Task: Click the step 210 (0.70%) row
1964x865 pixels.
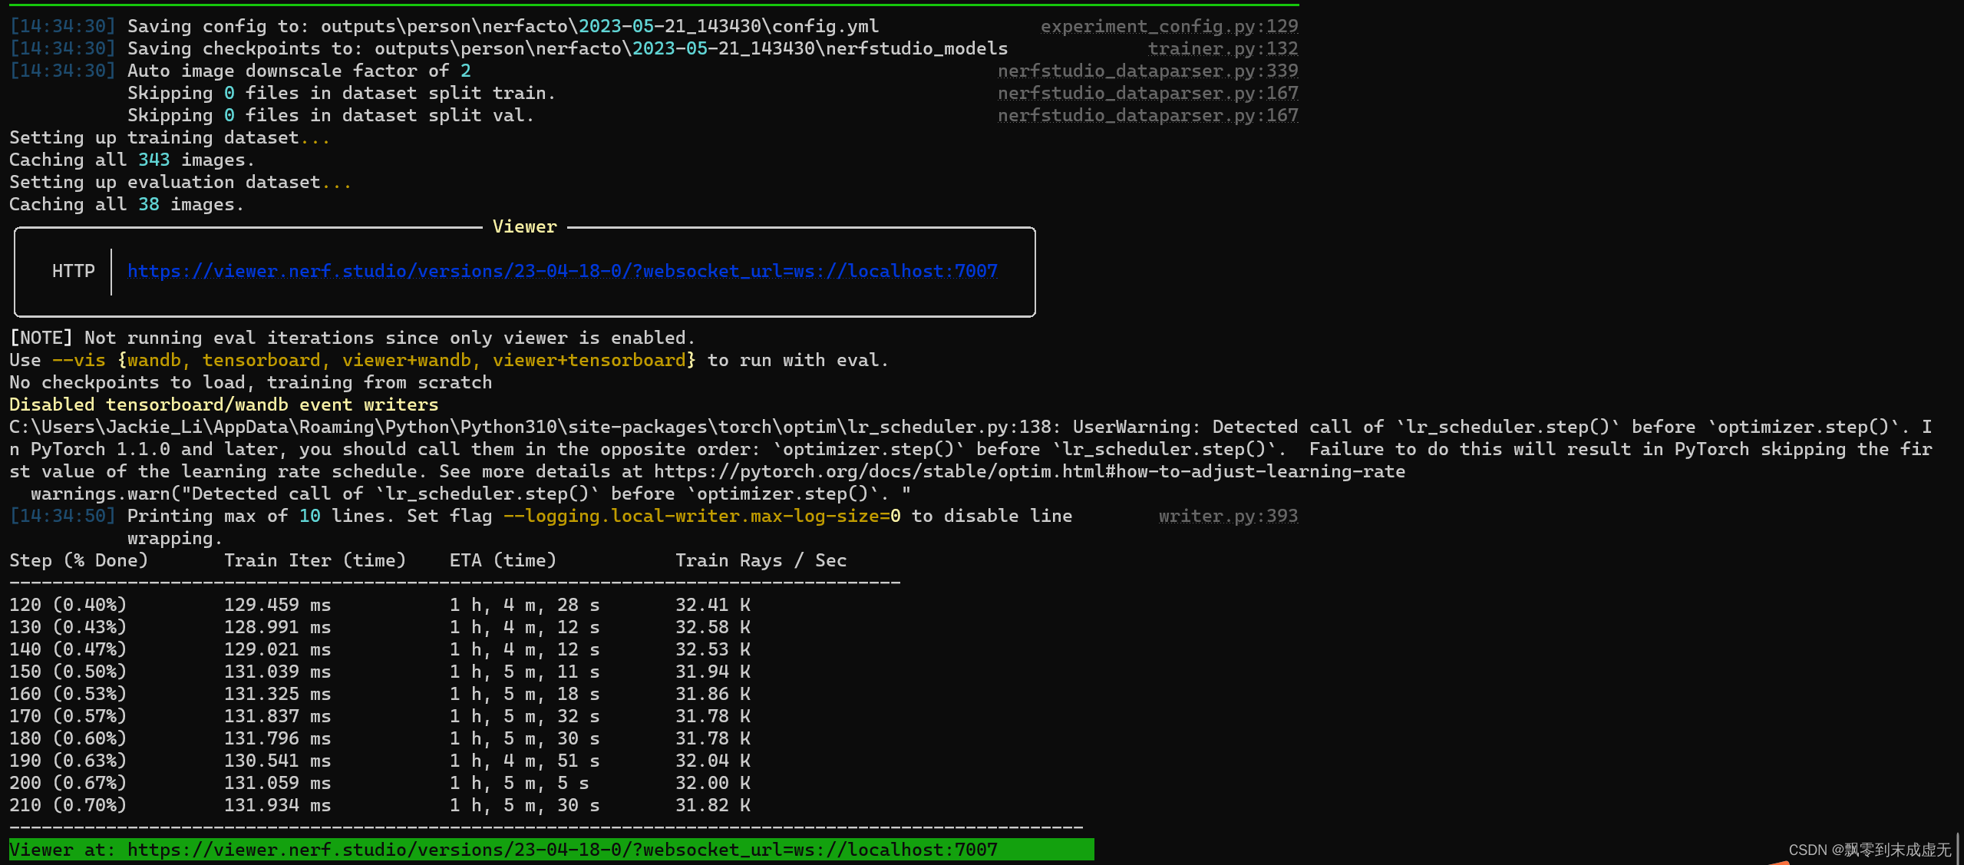Action: (x=68, y=805)
